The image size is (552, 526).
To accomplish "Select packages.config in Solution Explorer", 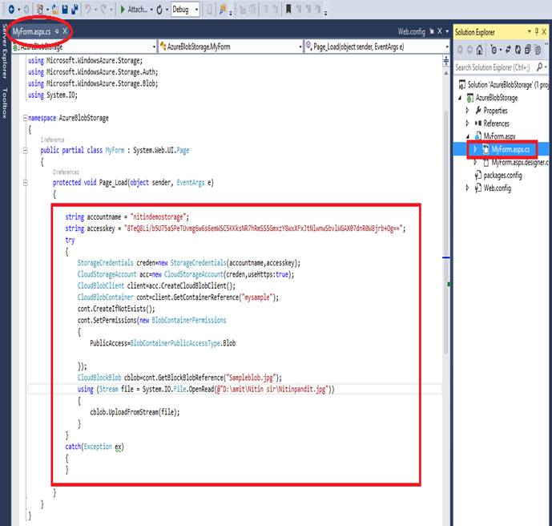I will 502,175.
